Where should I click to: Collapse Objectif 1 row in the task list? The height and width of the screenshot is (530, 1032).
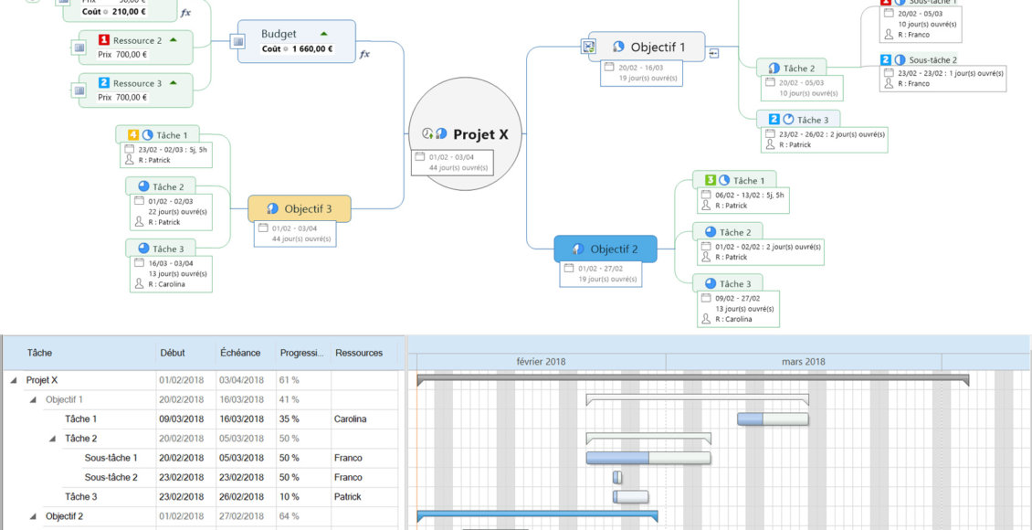click(33, 399)
